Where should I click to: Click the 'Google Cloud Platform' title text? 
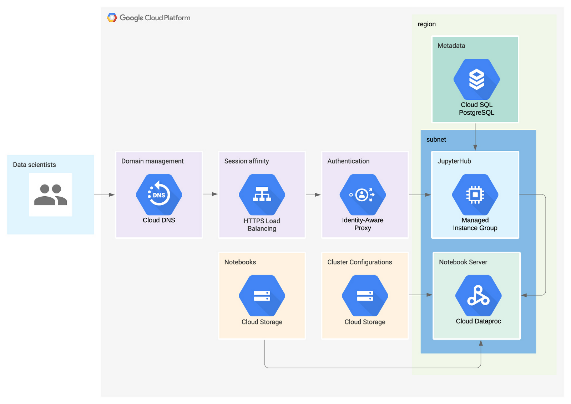pos(155,18)
